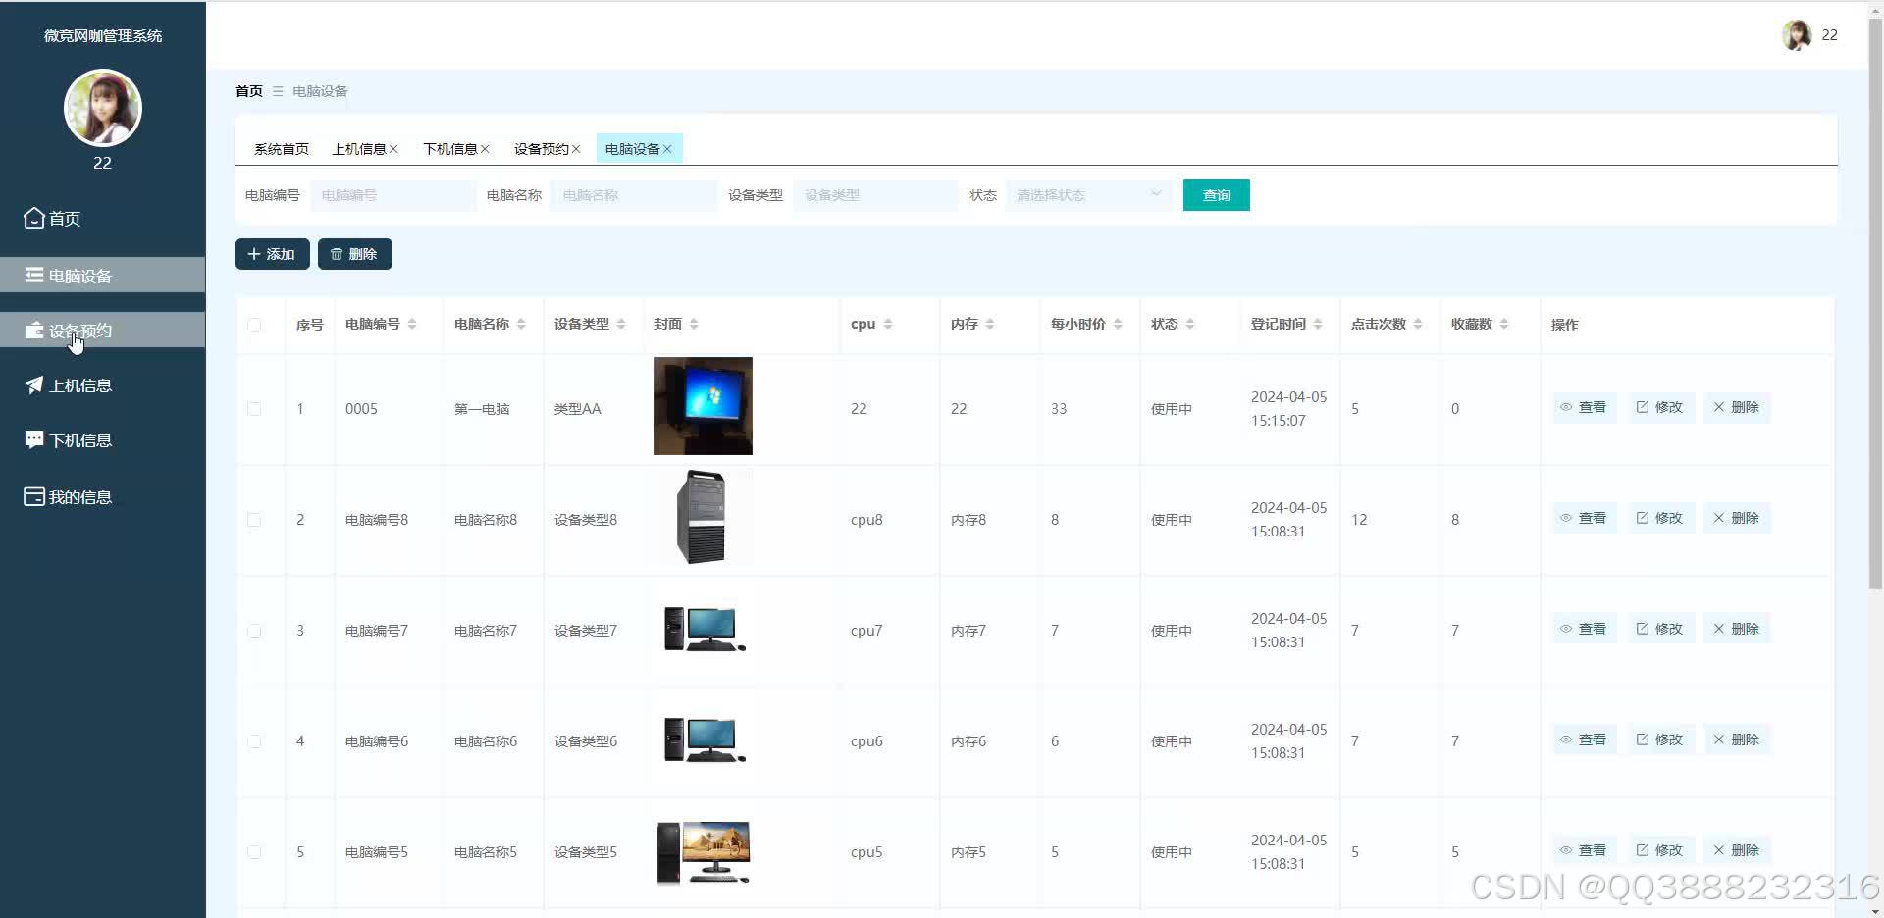Viewport: 1884px width, 918px height.
Task: Check the row for 第一电脑
Action: (x=254, y=409)
